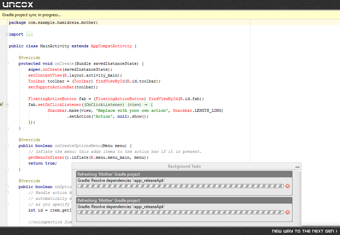The width and height of the screenshot is (340, 235).
Task: Click the 'Inflate the menu' comment line
Action: pos(115,151)
